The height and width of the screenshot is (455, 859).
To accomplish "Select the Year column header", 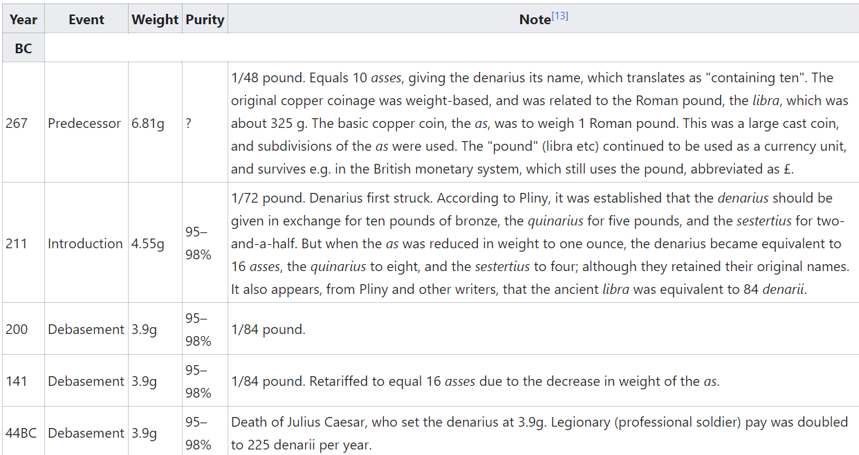I will 23,19.
